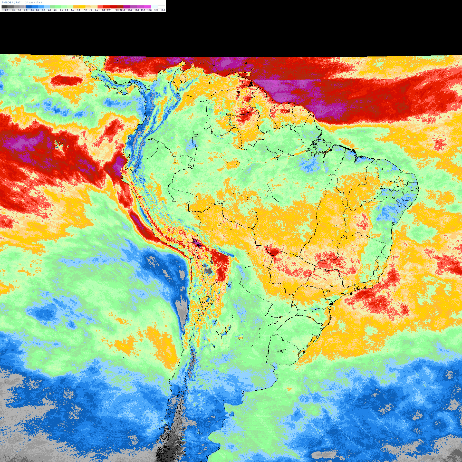The height and width of the screenshot is (462, 462).
Task: Click the '(Horas / dia)' units label
Action: (x=33, y=2)
